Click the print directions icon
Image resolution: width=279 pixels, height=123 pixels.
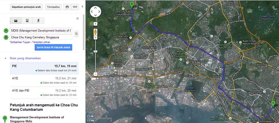pos(67,7)
